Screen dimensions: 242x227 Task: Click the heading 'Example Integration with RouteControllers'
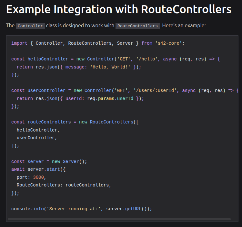click(x=119, y=9)
